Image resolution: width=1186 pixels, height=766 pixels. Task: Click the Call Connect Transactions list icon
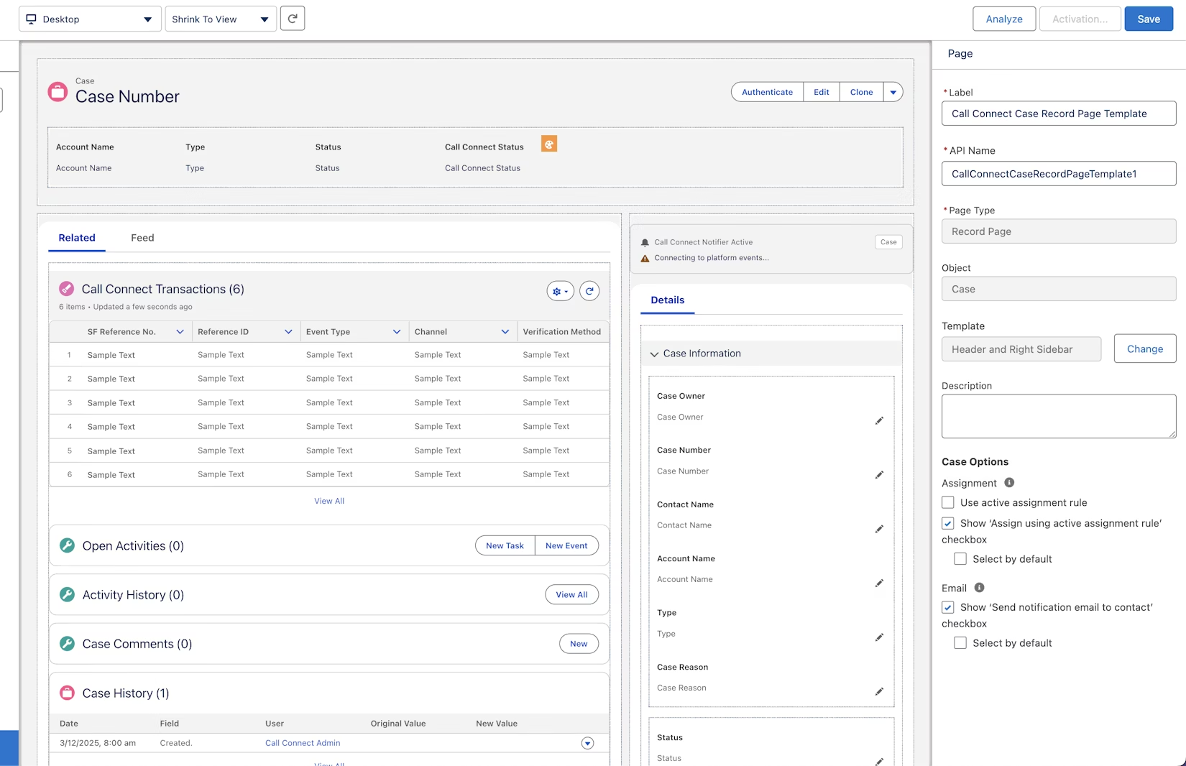tap(66, 289)
